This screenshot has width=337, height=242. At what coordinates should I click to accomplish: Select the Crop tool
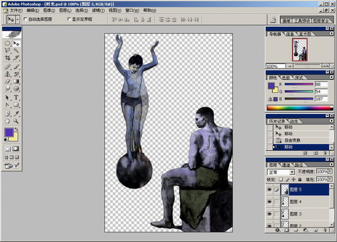(8, 58)
